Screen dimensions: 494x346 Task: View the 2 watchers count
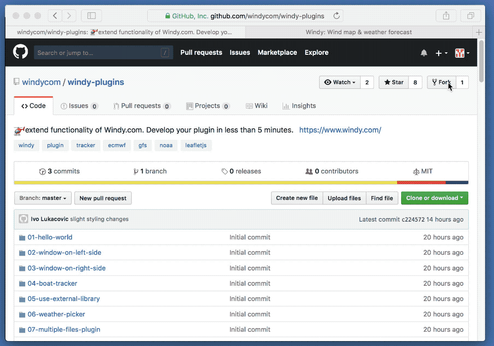coord(367,82)
